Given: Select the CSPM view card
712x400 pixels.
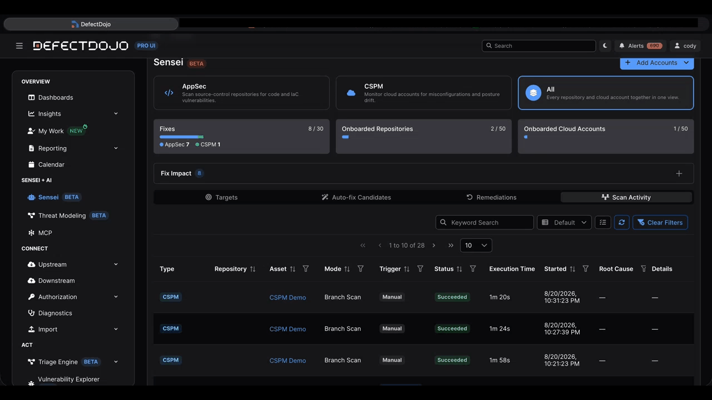Looking at the screenshot, I should pos(424,93).
